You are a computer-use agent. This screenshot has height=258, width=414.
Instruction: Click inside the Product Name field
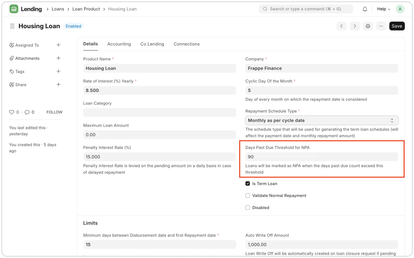point(159,68)
